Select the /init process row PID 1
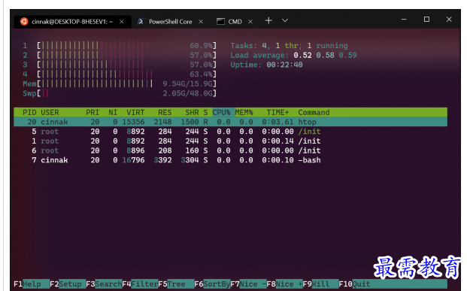The height and width of the screenshot is (291, 467). pyautogui.click(x=230, y=141)
